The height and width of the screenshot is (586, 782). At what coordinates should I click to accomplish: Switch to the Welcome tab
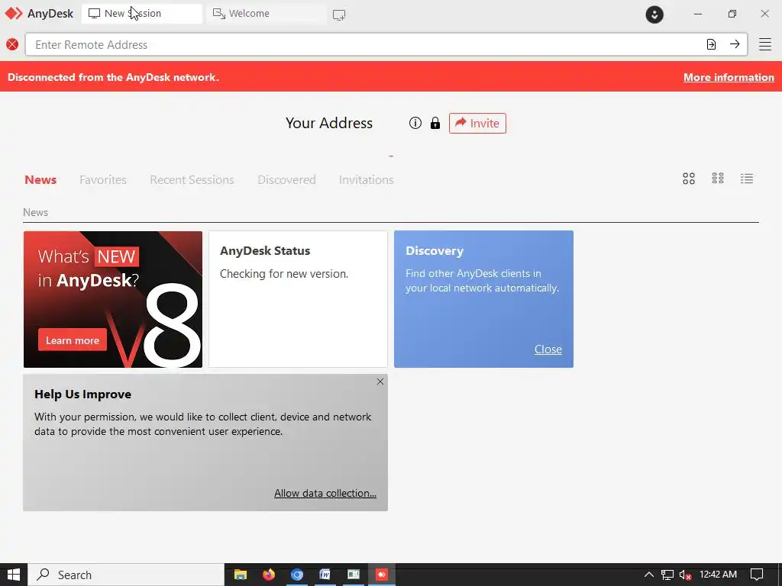pyautogui.click(x=266, y=14)
